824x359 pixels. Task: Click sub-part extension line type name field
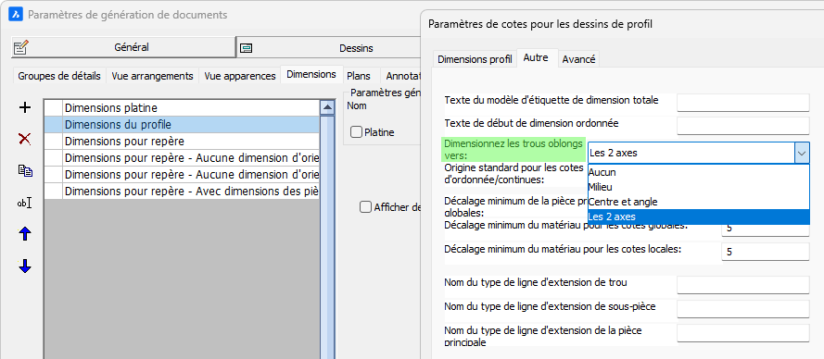(x=743, y=309)
